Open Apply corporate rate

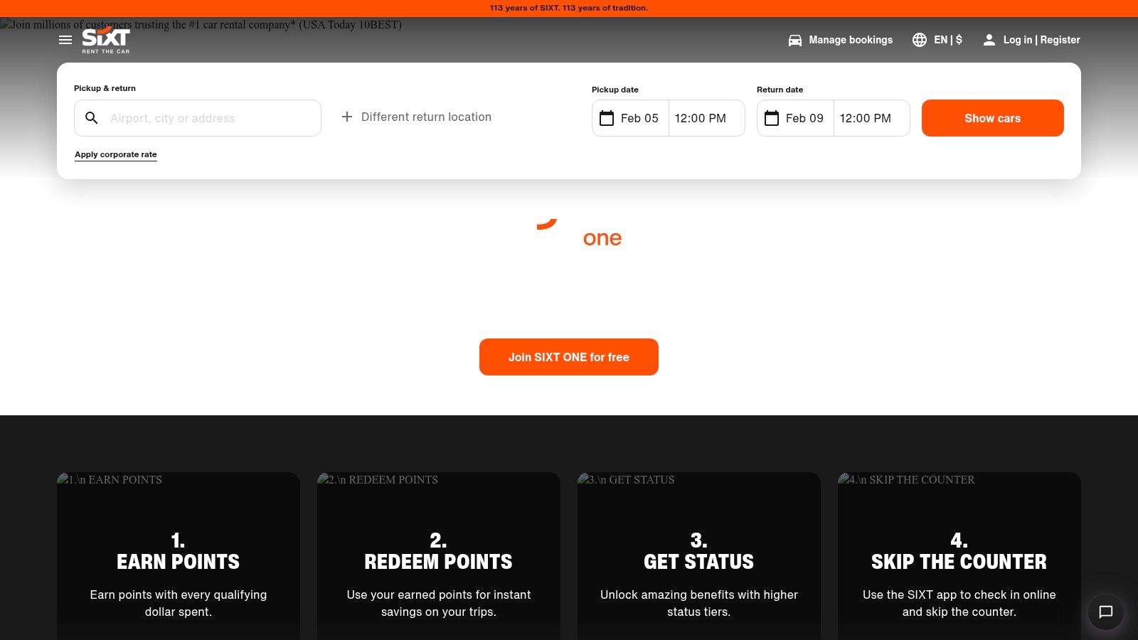point(116,154)
